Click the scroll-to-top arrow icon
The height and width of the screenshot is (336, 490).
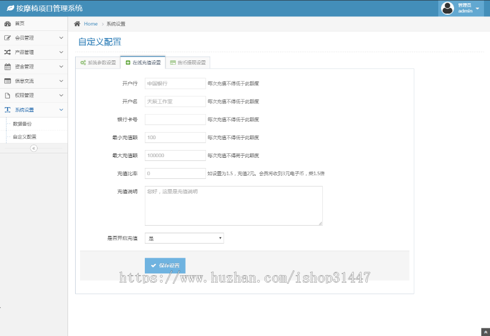[x=486, y=332]
